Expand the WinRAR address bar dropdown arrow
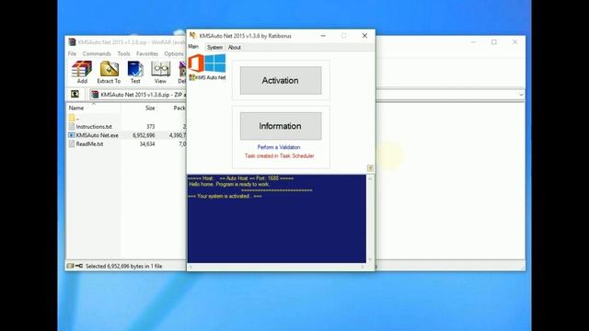589x331 pixels. [x=521, y=95]
